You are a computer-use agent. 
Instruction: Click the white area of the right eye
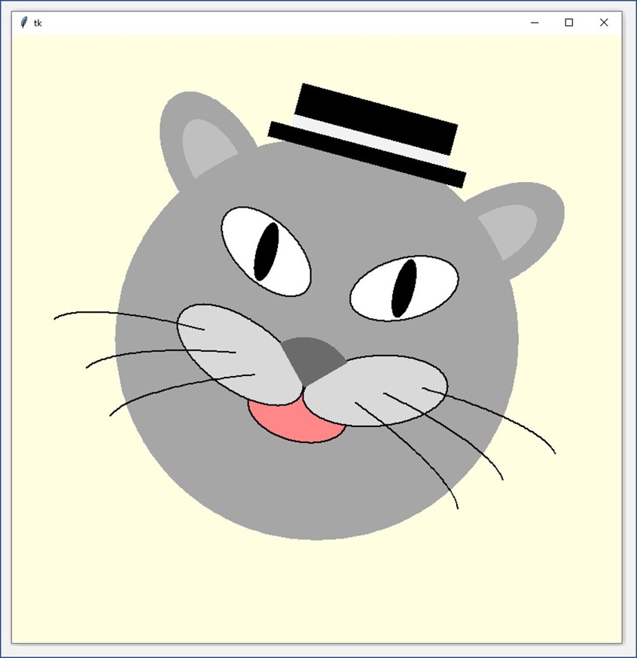433,284
